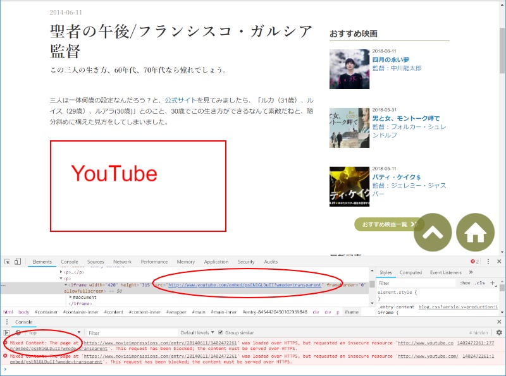Open the Sources tab
Image resolution: width=506 pixels, height=376 pixels.
pyautogui.click(x=96, y=262)
